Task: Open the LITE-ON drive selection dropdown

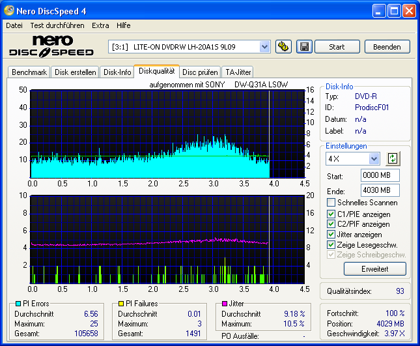Action: [x=264, y=47]
